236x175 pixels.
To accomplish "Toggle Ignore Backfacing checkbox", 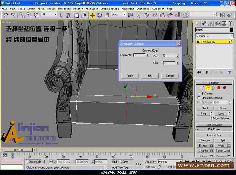I will 199,98.
